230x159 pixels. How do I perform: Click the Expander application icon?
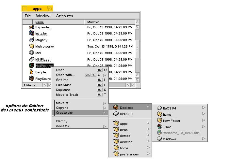[x=32, y=27]
